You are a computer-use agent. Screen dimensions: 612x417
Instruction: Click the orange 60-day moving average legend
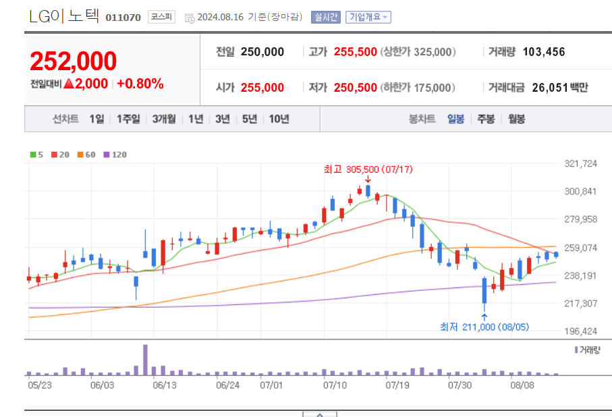pyautogui.click(x=86, y=155)
